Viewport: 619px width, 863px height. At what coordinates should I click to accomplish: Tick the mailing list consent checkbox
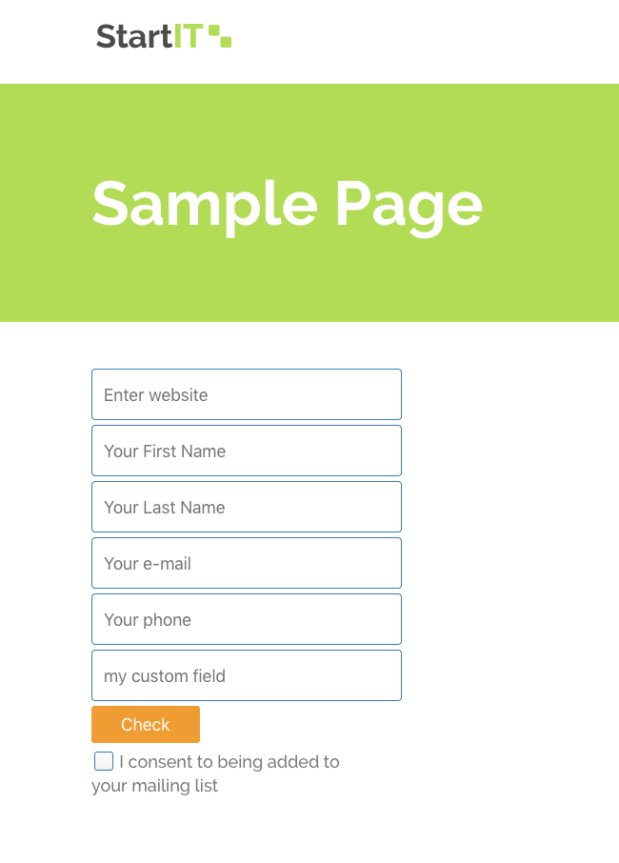tap(104, 761)
